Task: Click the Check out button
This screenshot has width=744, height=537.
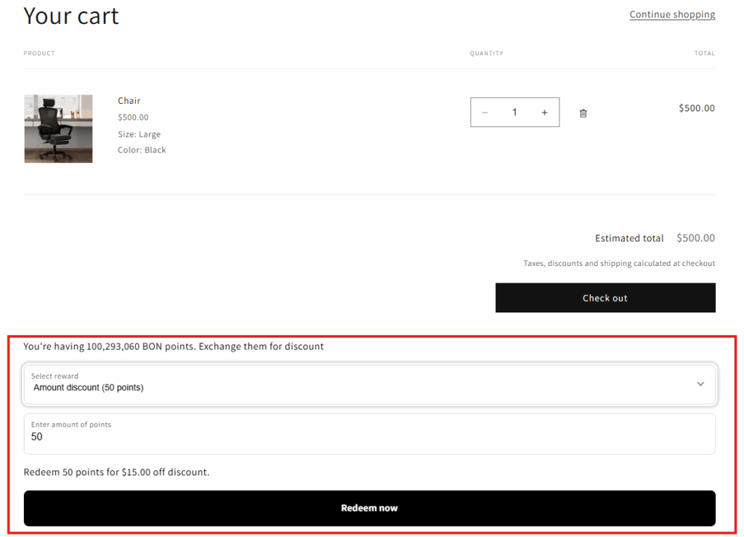Action: tap(604, 298)
